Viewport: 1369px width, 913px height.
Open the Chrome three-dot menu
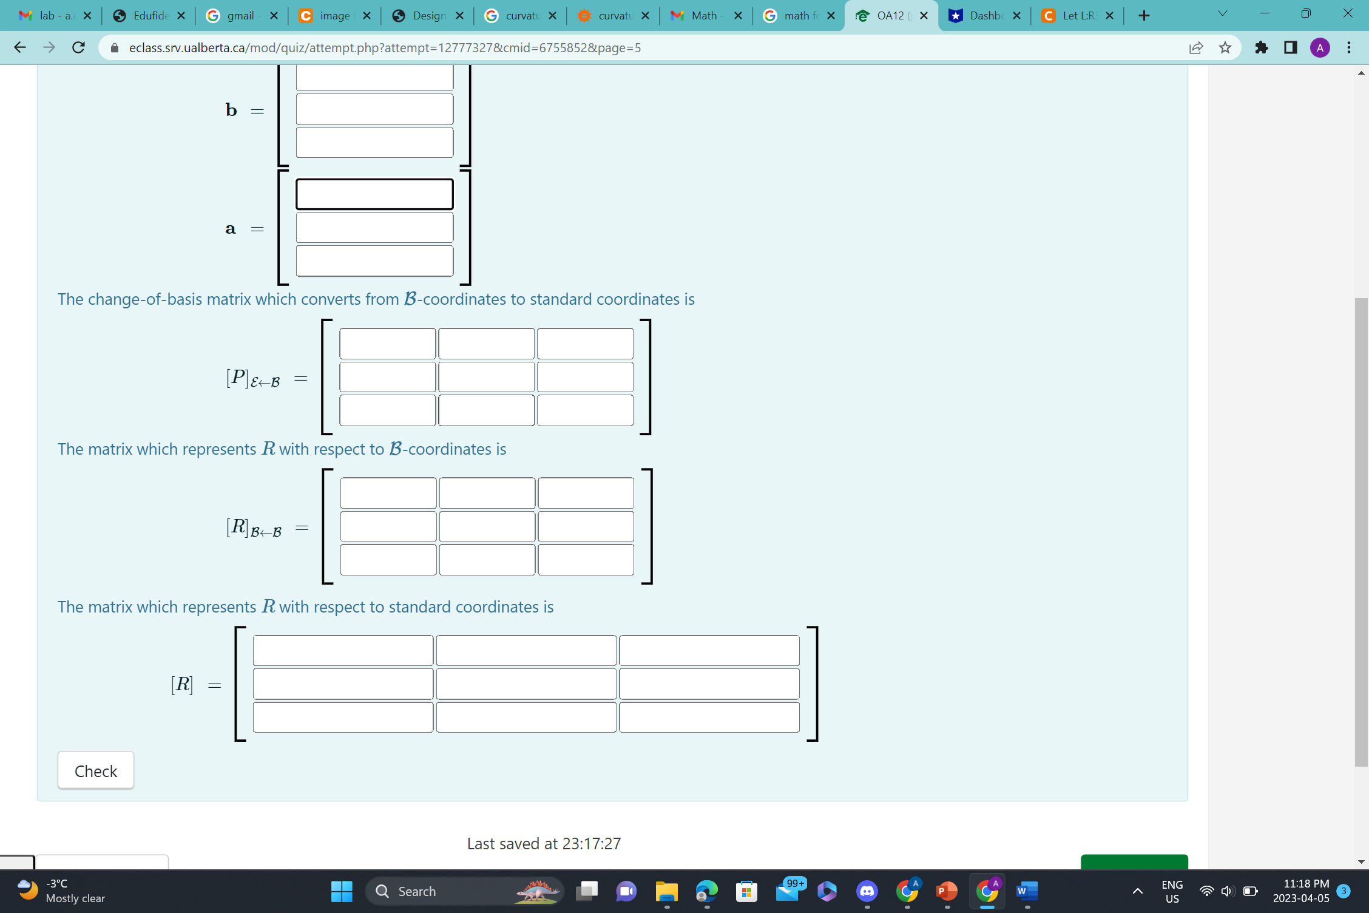(1348, 47)
